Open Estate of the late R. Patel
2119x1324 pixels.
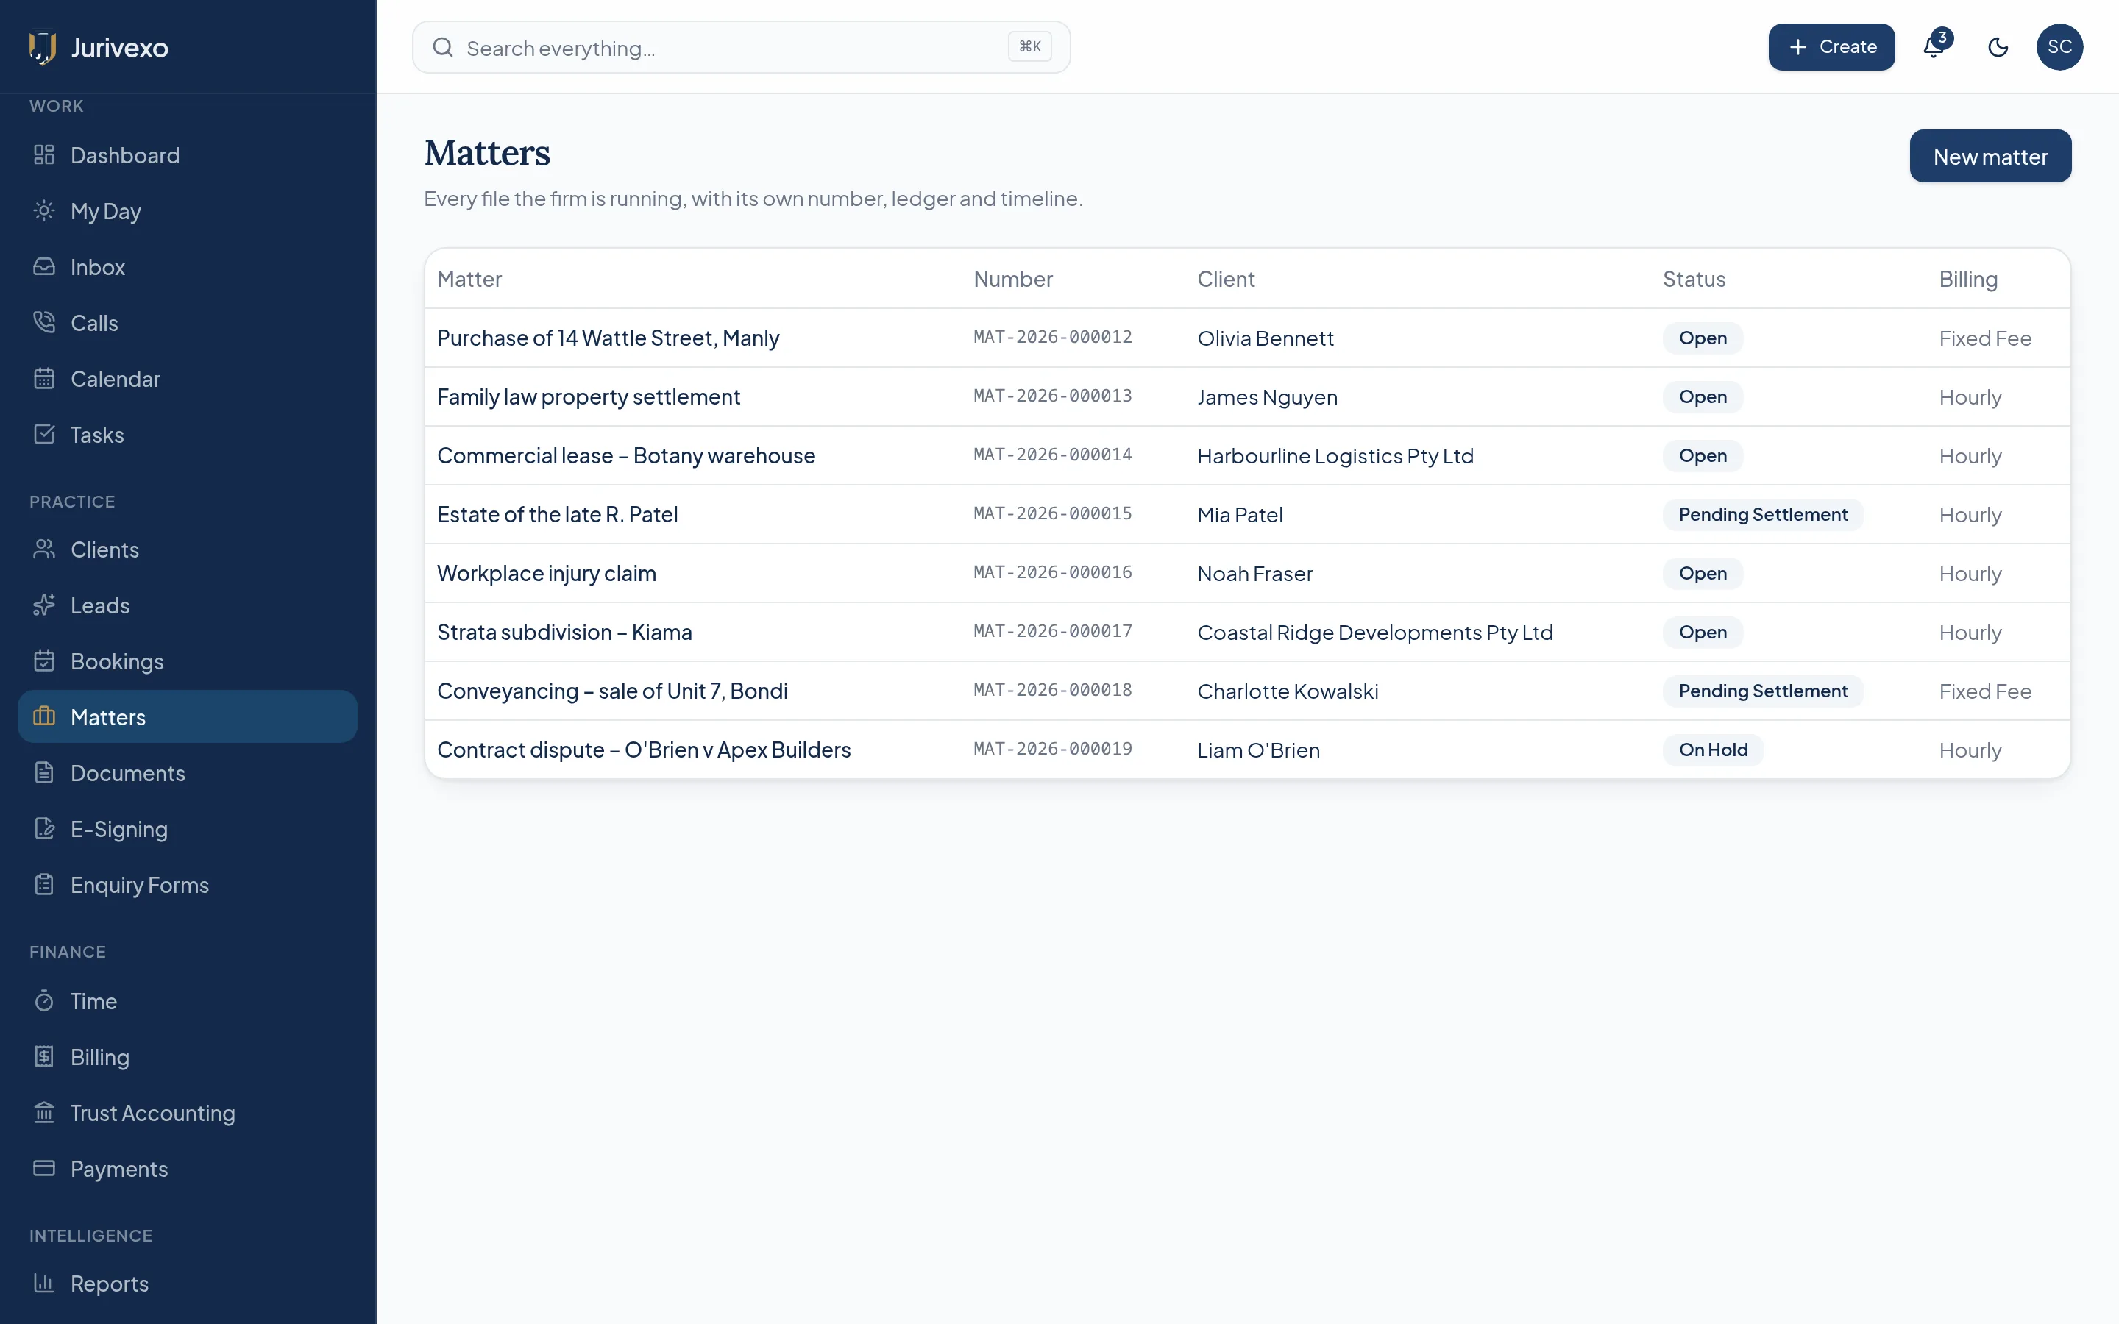click(557, 514)
